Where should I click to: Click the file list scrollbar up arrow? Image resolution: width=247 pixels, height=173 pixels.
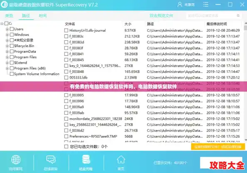pyautogui.click(x=245, y=23)
